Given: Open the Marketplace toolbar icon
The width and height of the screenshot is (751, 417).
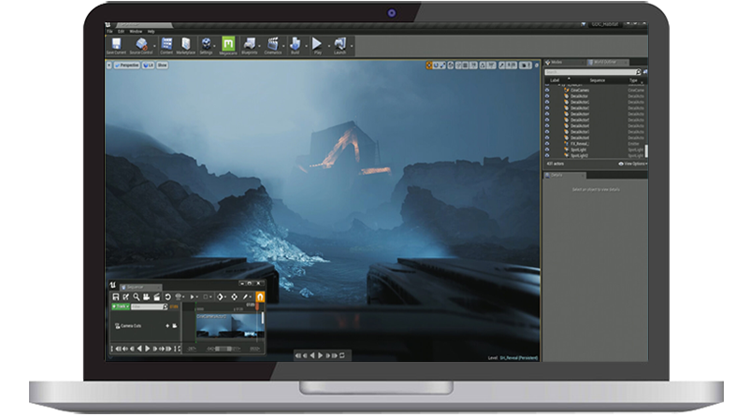Looking at the screenshot, I should pyautogui.click(x=185, y=45).
